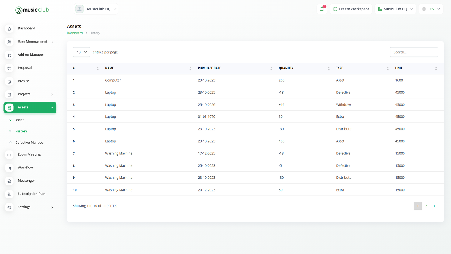Open the Dashboard menu item

coord(26,28)
